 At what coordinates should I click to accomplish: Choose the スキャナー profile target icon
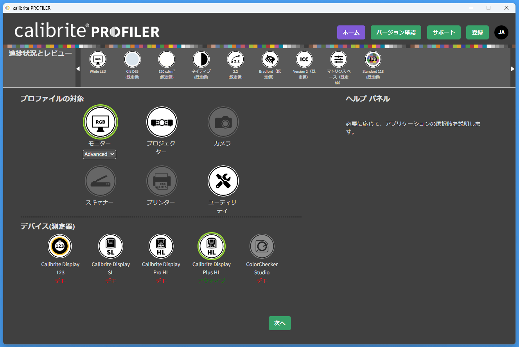[101, 181]
